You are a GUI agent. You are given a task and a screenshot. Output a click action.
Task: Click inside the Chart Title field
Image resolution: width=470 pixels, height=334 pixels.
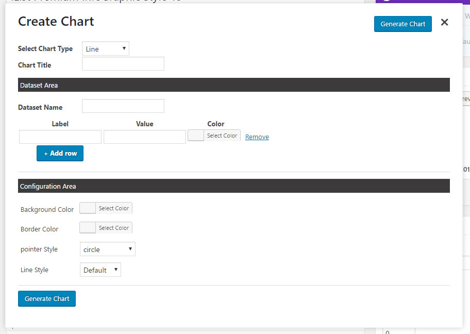[x=123, y=63]
